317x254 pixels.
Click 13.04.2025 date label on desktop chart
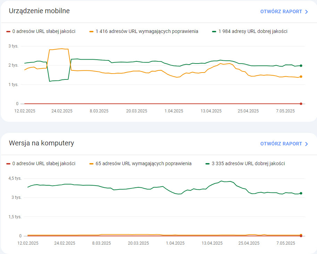(x=212, y=243)
